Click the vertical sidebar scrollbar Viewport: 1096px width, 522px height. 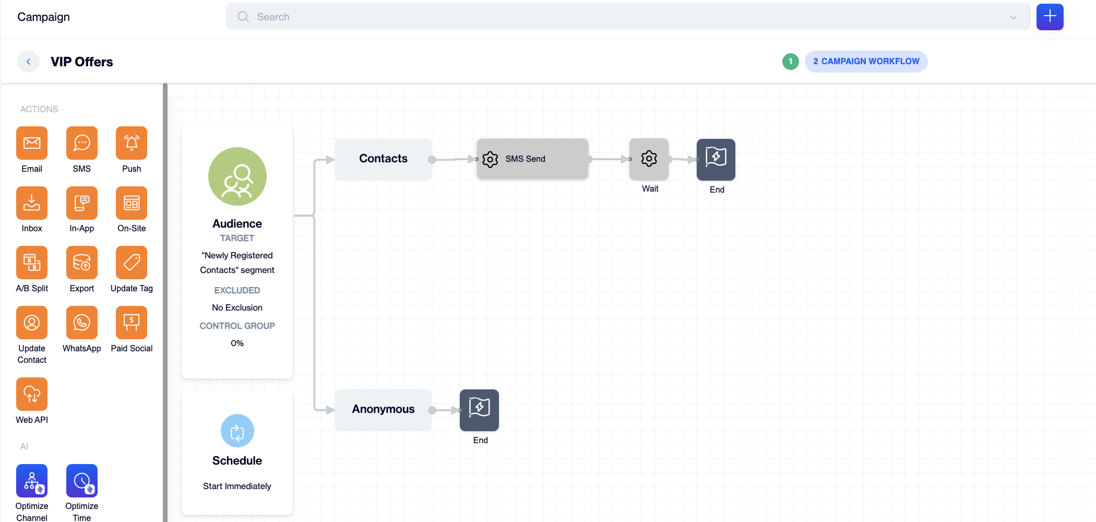[165, 303]
